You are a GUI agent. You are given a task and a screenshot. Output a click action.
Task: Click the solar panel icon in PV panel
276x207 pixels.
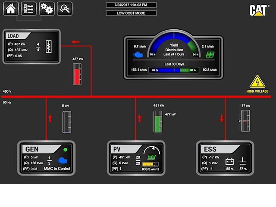(x=151, y=158)
